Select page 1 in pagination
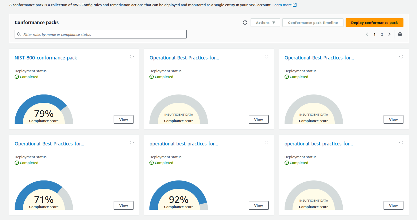 375,34
